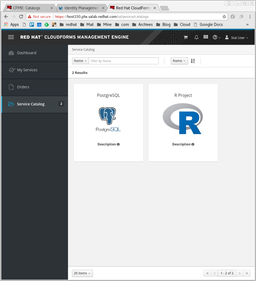Click the 1 - 2 of 2 page indicator
The width and height of the screenshot is (256, 281).
[227, 273]
